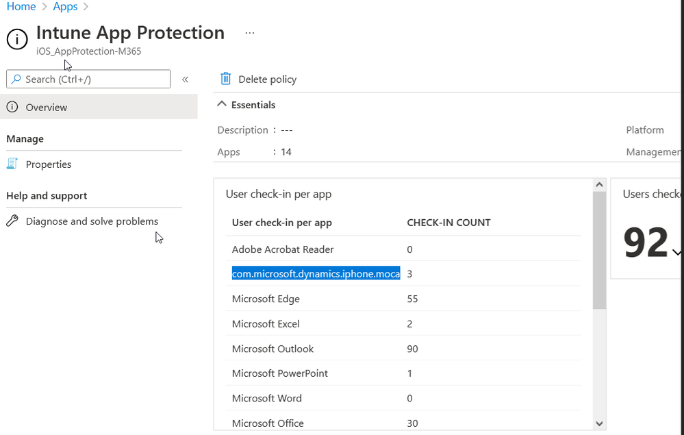Image resolution: width=684 pixels, height=435 pixels.
Task: Open Diagnose and solve problems
Action: pos(91,221)
